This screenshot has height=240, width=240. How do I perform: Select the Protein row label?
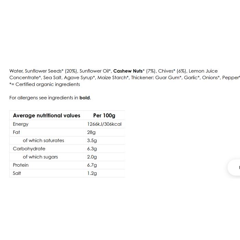click(21, 165)
